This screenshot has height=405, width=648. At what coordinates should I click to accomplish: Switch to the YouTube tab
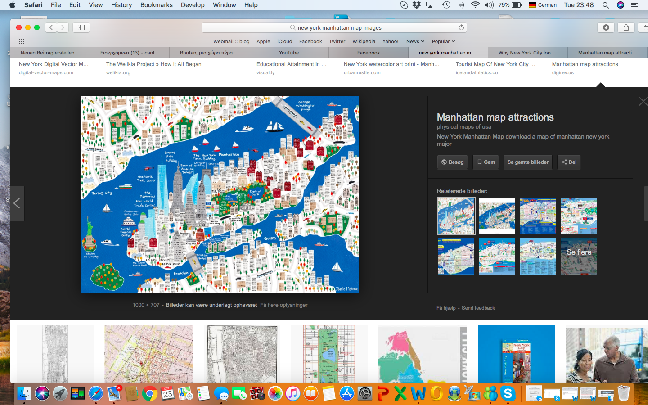click(289, 53)
